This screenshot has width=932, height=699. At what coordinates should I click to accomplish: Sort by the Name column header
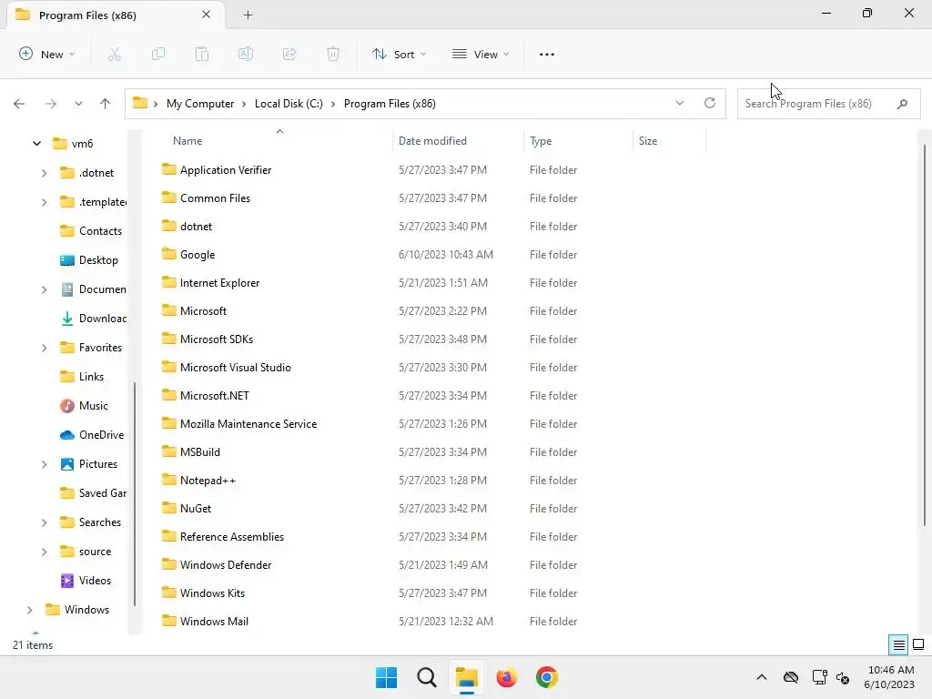(x=187, y=141)
